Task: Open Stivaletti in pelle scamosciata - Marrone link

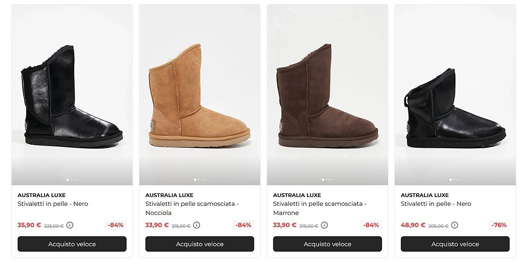Action: coord(320,208)
